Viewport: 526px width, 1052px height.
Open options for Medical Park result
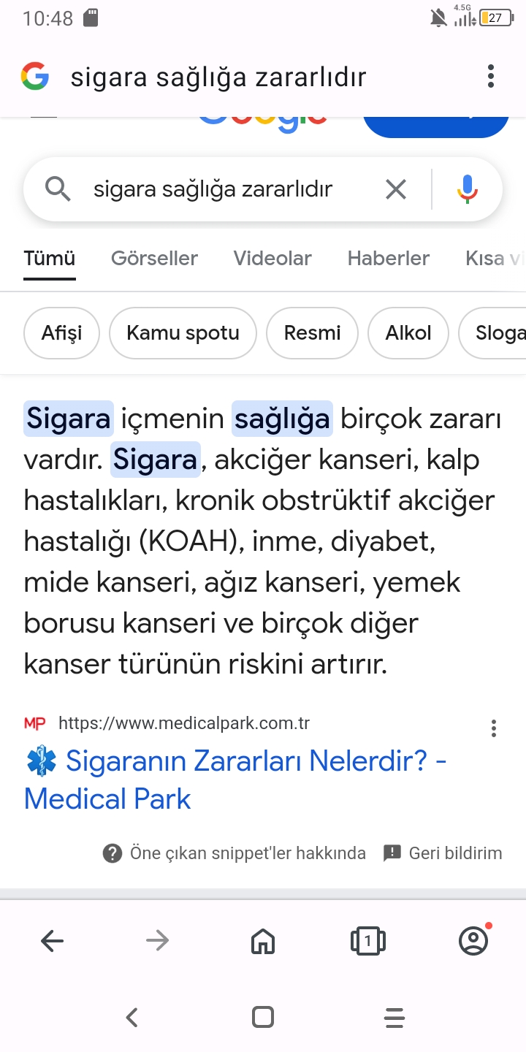(494, 728)
